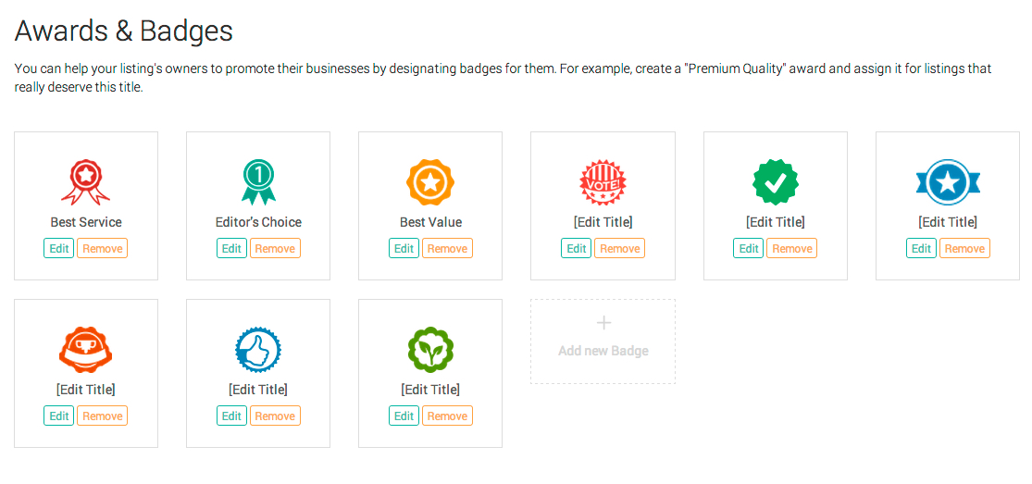Click the blue star ribbon banner badge

(x=948, y=181)
